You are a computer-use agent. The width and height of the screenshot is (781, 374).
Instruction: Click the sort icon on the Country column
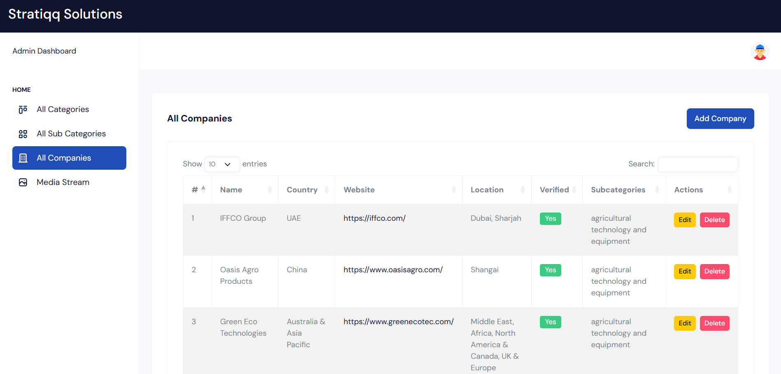coord(326,189)
